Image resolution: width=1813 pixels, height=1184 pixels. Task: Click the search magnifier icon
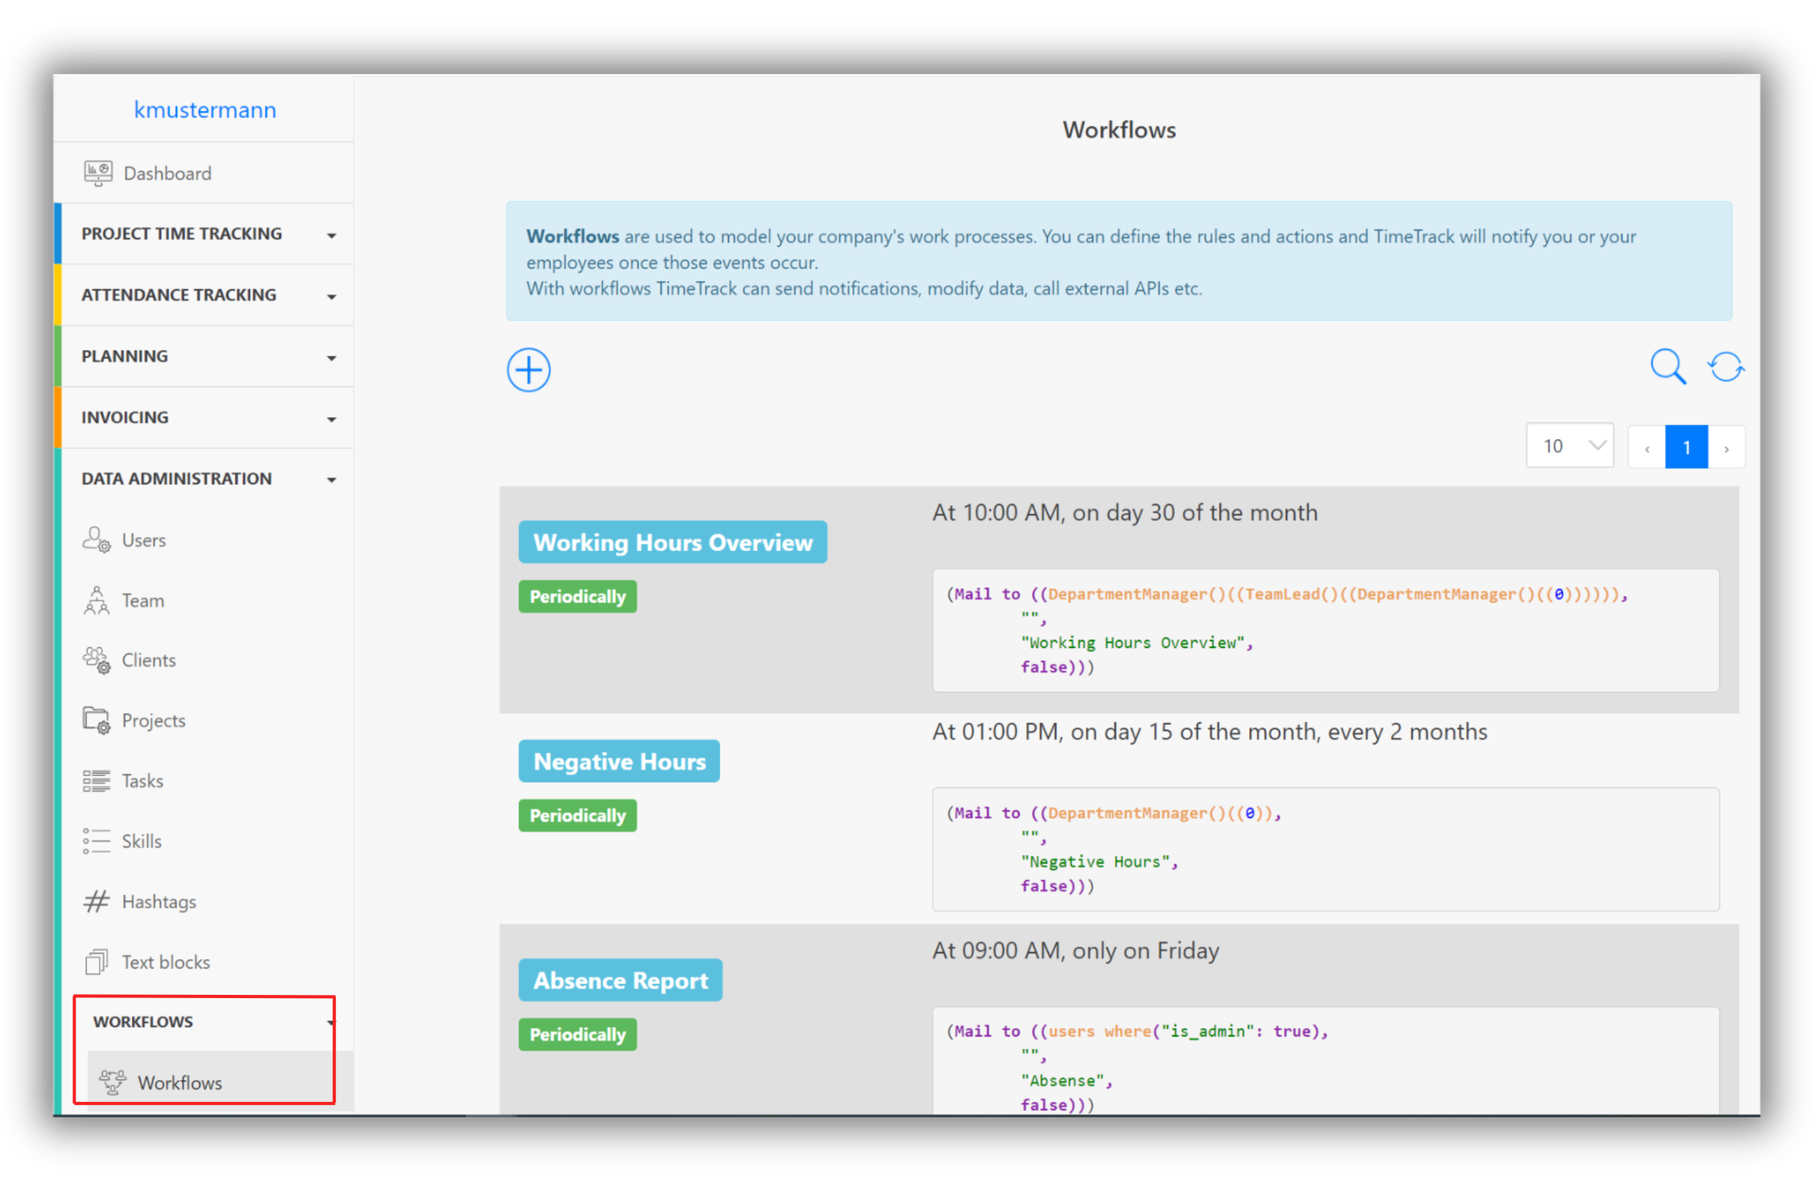click(x=1668, y=366)
